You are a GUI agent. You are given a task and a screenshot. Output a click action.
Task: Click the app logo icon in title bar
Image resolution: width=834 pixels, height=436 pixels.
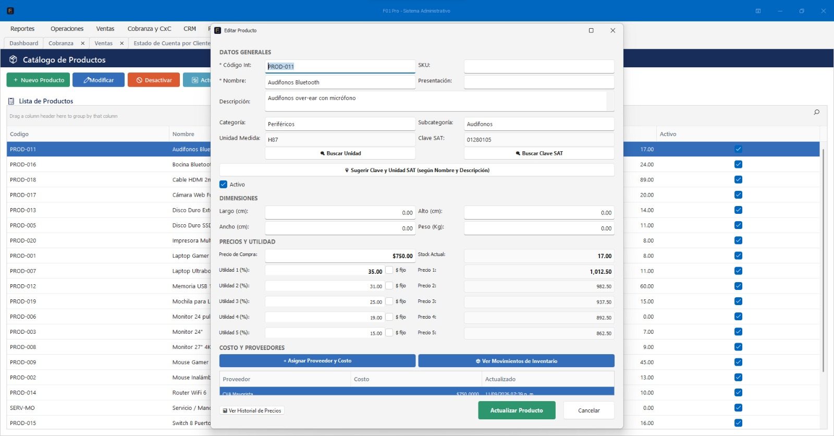(10, 10)
